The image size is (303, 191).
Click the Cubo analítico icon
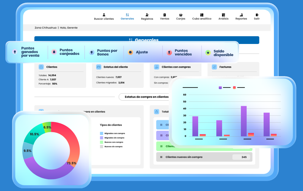202,15
